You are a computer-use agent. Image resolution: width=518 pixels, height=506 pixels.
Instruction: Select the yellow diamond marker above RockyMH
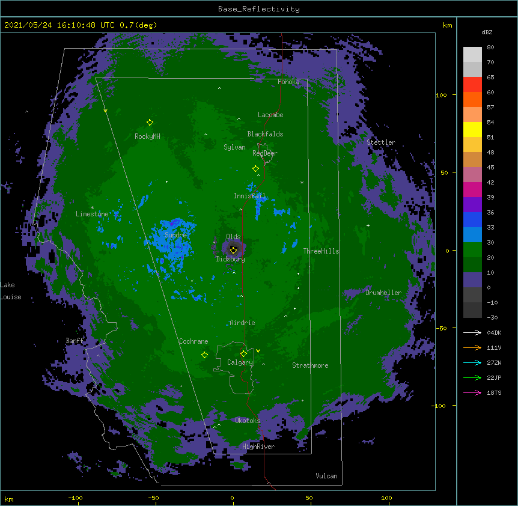(x=150, y=123)
